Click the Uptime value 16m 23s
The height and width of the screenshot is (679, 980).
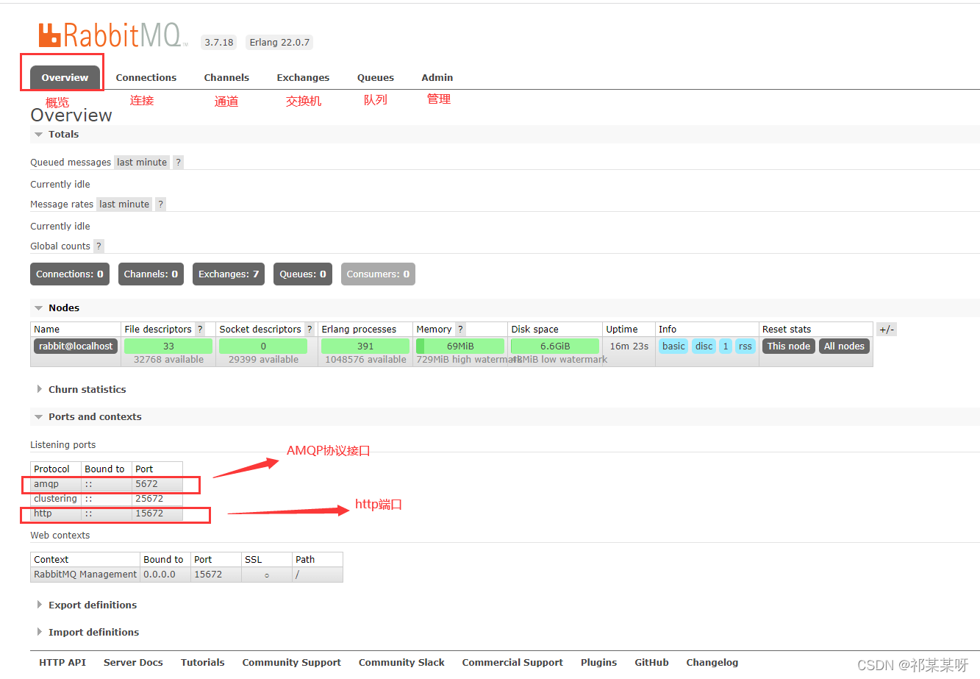click(x=629, y=346)
